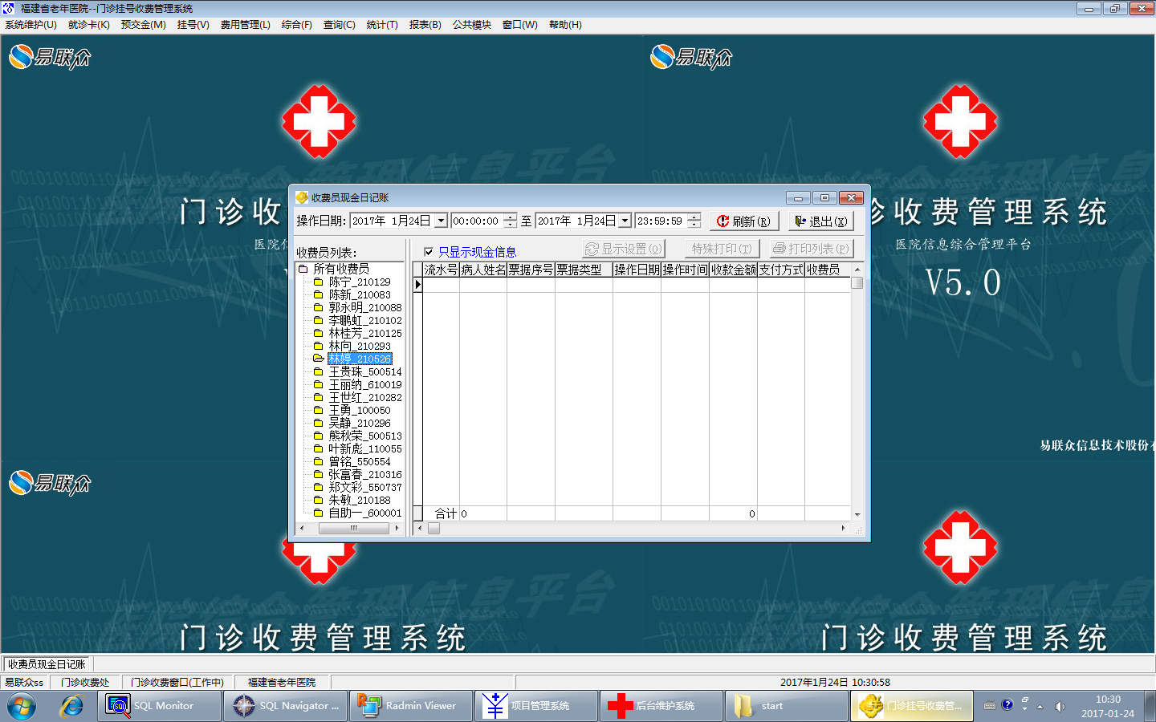Open 项目管理系统 taskbar app
The height and width of the screenshot is (722, 1156).
point(536,706)
